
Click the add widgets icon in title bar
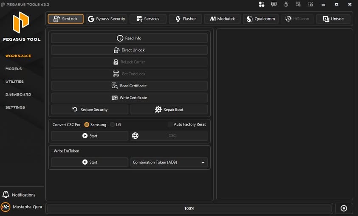click(x=261, y=4)
